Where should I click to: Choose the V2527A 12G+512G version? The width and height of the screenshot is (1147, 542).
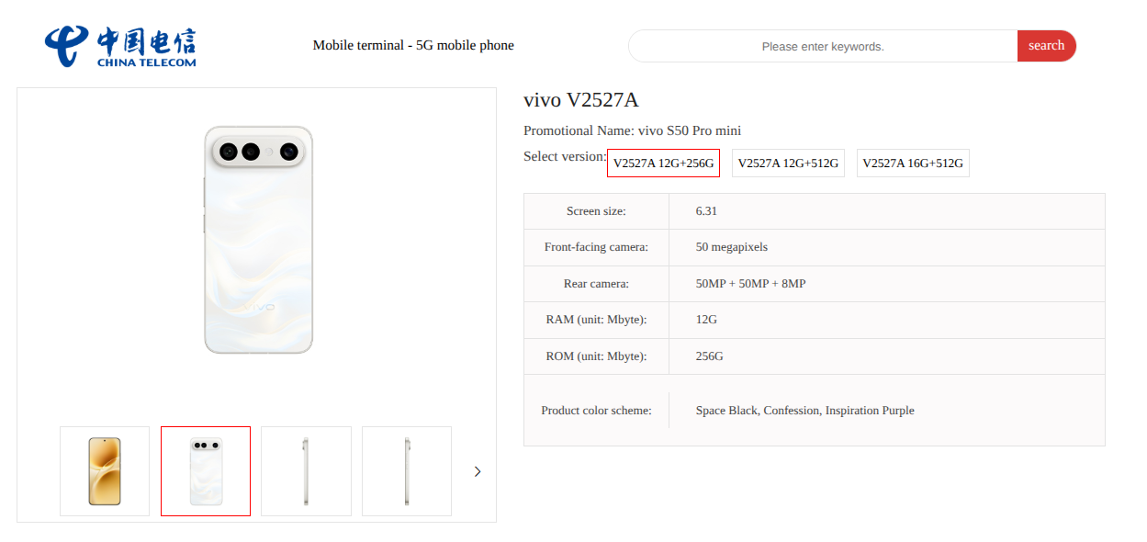click(788, 164)
